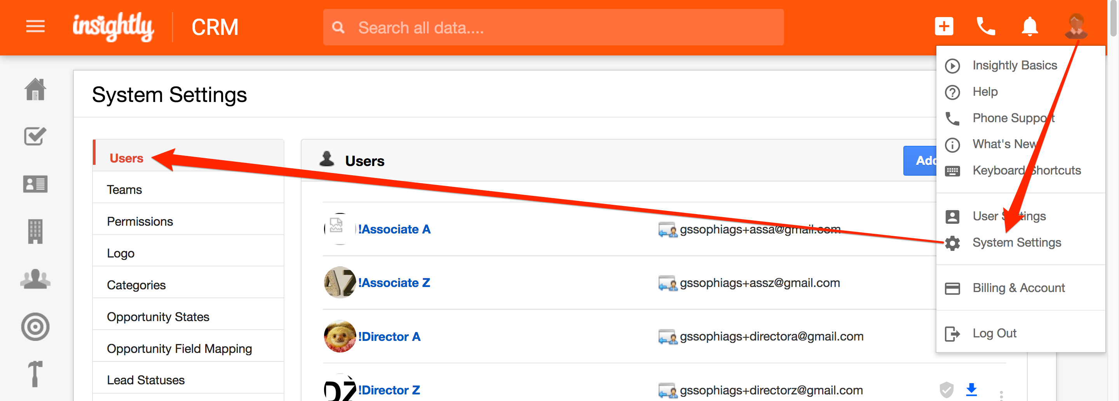
Task: Click the Insightly logo
Action: click(113, 27)
